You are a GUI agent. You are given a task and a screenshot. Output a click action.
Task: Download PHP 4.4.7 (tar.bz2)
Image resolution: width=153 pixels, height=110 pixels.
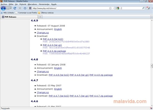pos(59,96)
